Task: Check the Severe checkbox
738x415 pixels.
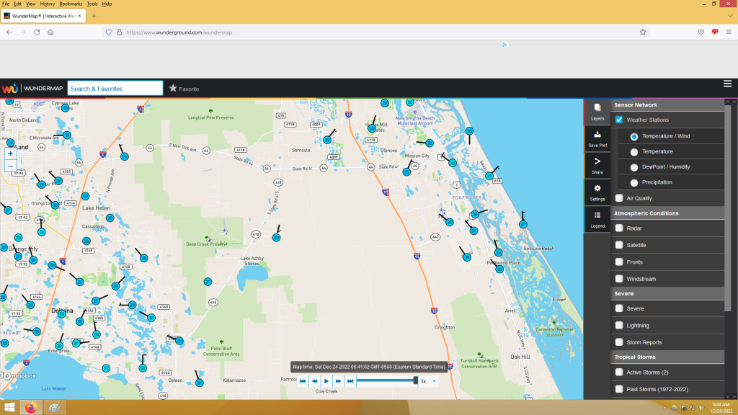Action: tap(619, 308)
